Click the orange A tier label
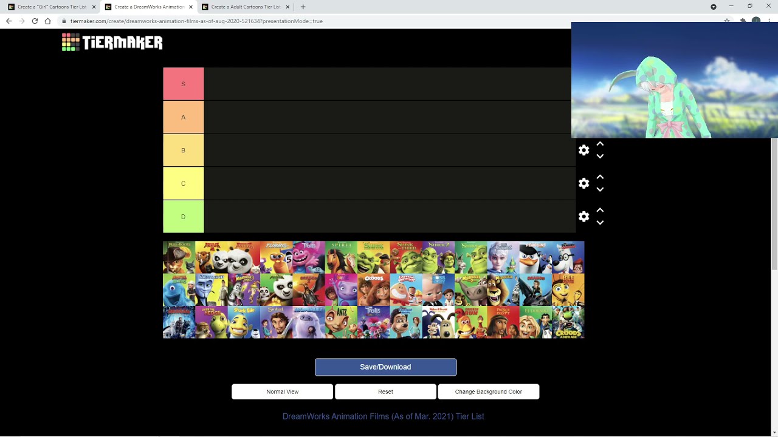Screen dimensions: 778x437 [x=183, y=117]
